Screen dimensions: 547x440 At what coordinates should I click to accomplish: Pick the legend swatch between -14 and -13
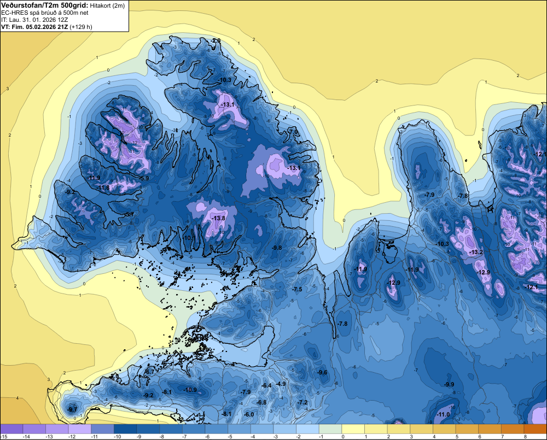coord(34,429)
